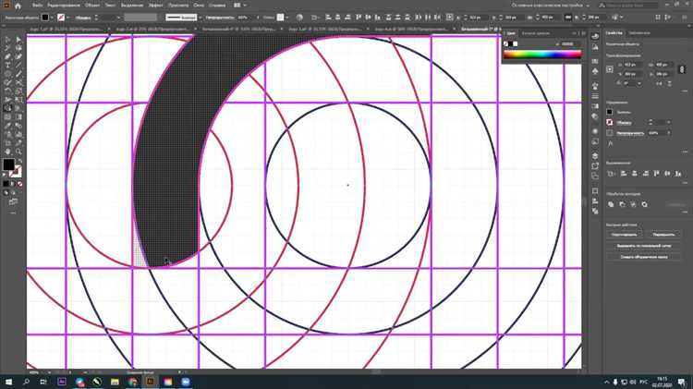This screenshot has height=389, width=693.
Task: Click the Обводка label in Properties Appearance
Action: tap(624, 123)
